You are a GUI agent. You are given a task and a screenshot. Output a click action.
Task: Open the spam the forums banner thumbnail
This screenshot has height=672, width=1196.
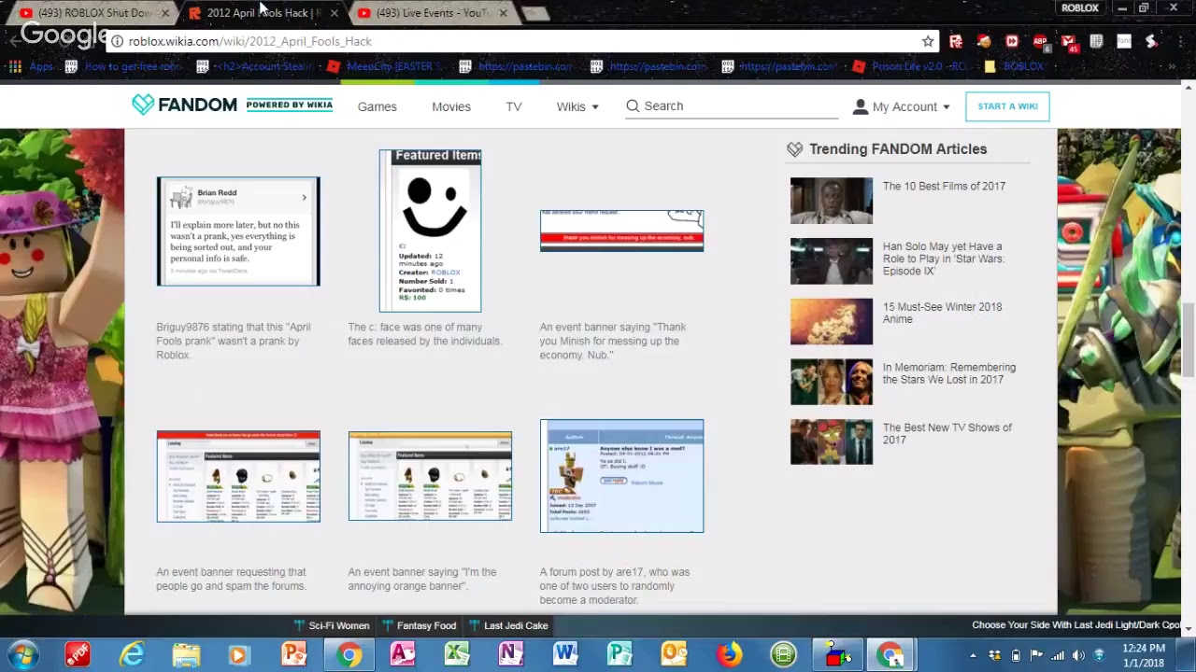238,476
